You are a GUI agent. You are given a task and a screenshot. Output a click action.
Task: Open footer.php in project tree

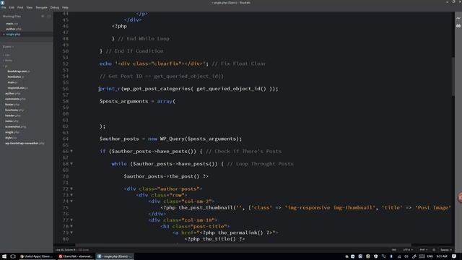[12, 104]
